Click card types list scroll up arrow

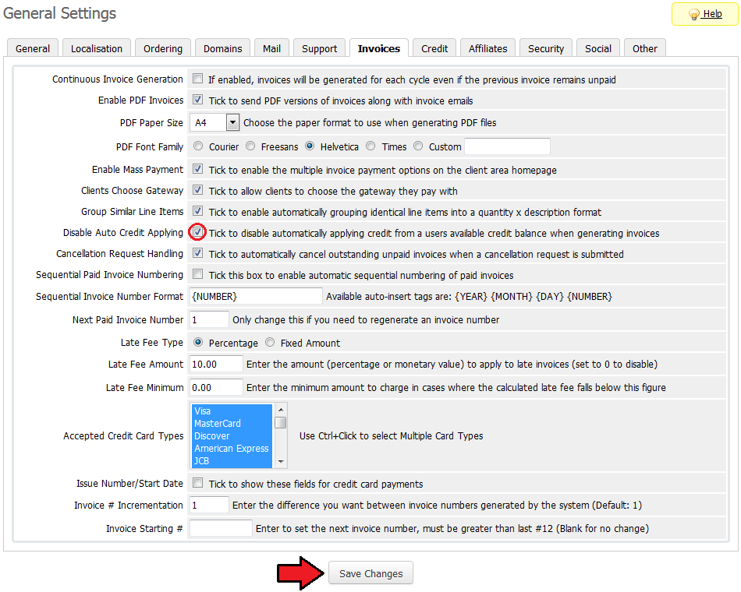tap(281, 410)
